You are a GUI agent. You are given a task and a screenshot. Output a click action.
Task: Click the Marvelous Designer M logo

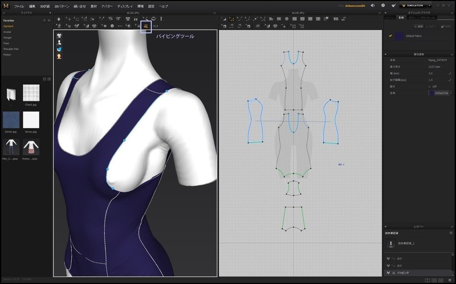pyautogui.click(x=6, y=5)
